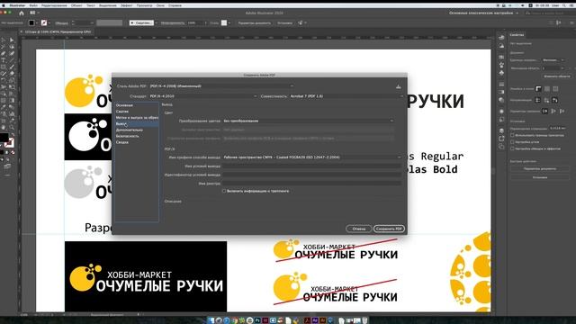Open Photoshop from the Dock

pyautogui.click(x=257, y=320)
